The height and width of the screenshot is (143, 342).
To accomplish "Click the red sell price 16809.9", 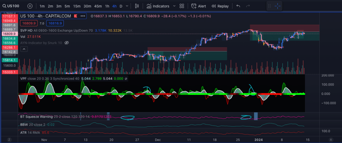I will click(x=28, y=23).
